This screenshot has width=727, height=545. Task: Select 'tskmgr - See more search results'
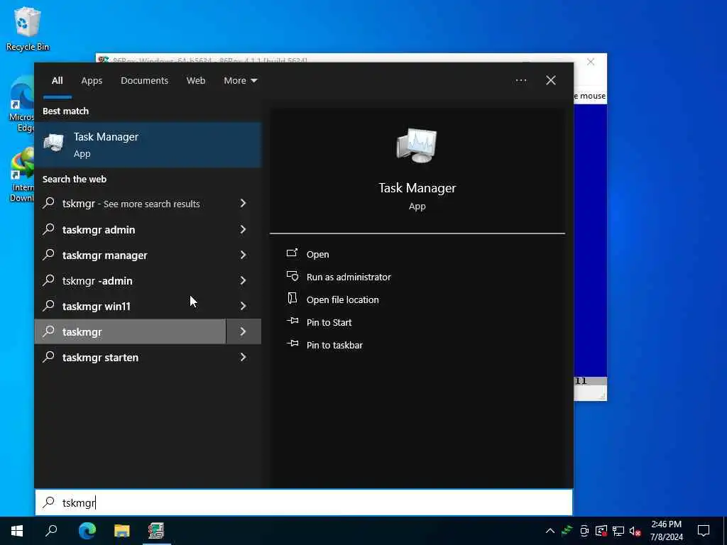131,204
